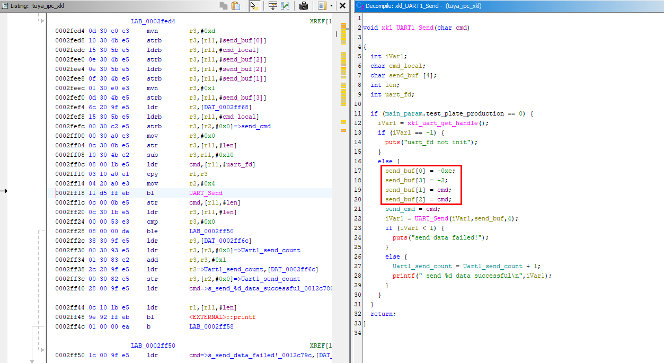The width and height of the screenshot is (664, 363).
Task: Click the <EXTERNAL>::printf reference
Action: pos(222,317)
